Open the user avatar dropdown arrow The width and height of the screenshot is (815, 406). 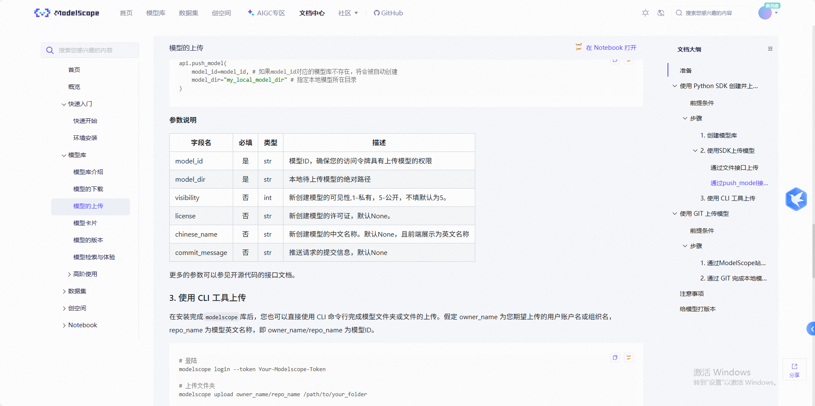coord(777,13)
